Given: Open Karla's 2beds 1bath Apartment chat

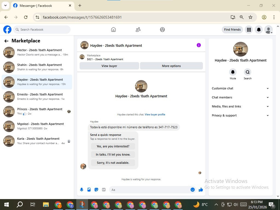Looking at the screenshot, I should 37,141.
